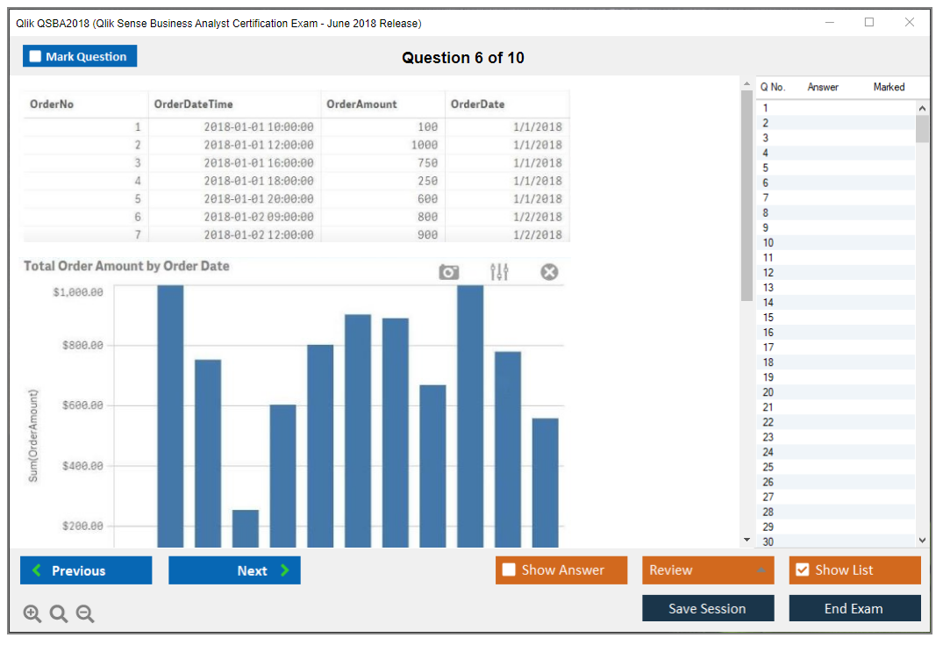
Task: Click the zoom in magnifier icon
Action: coord(32,614)
